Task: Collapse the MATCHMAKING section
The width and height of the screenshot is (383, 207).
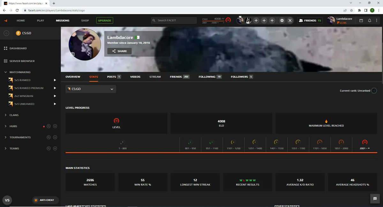Action: tap(6, 72)
